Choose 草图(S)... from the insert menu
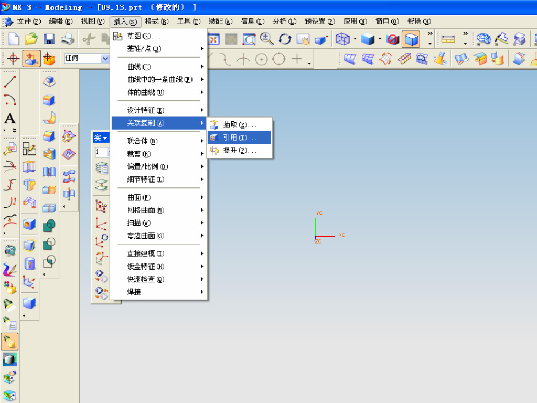Screen dimensions: 537x403 [x=159, y=36]
